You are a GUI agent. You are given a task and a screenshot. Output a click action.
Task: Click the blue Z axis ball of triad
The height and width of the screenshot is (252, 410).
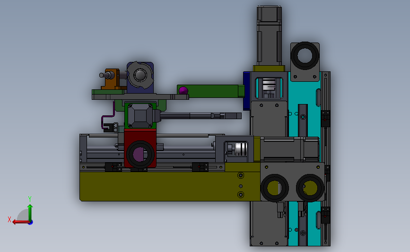tap(31, 223)
